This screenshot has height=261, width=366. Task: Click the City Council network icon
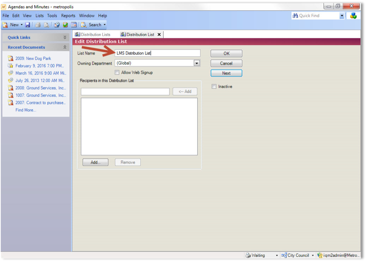(x=284, y=255)
